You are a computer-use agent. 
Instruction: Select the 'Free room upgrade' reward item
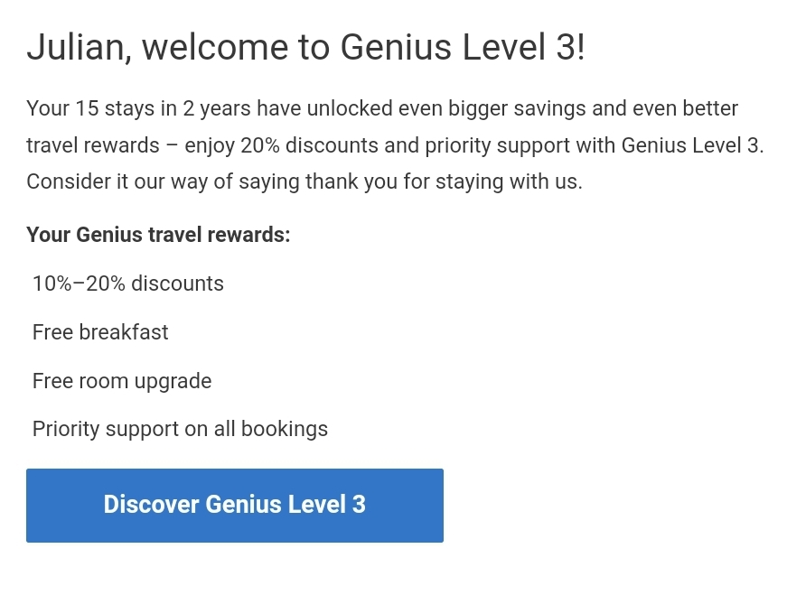(122, 381)
